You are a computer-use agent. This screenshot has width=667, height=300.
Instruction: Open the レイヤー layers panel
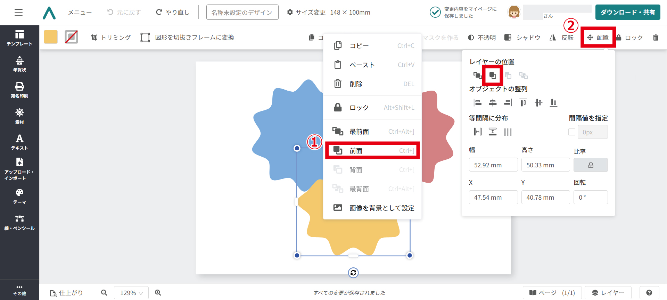coord(608,293)
